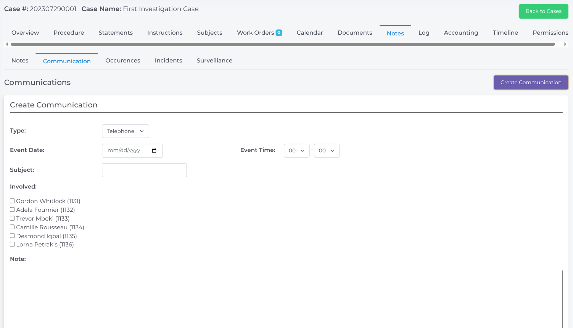Screen dimensions: 573x328
Task: Open the Permissions tab
Action: tap(550, 33)
